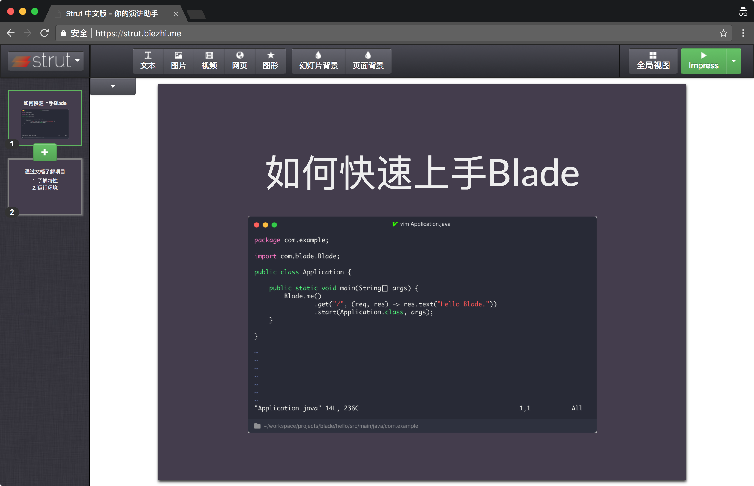The image size is (754, 486).
Task: Click the 如何快速上手Blade title text
Action: pyautogui.click(x=422, y=173)
